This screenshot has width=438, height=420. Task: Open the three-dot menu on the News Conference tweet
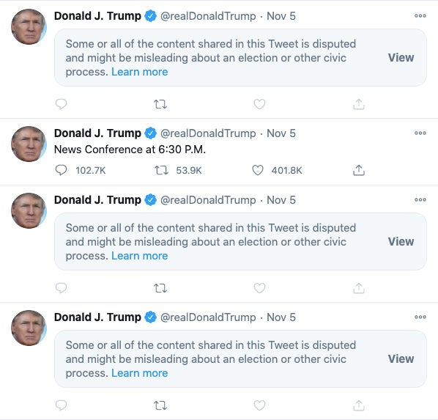tap(420, 133)
